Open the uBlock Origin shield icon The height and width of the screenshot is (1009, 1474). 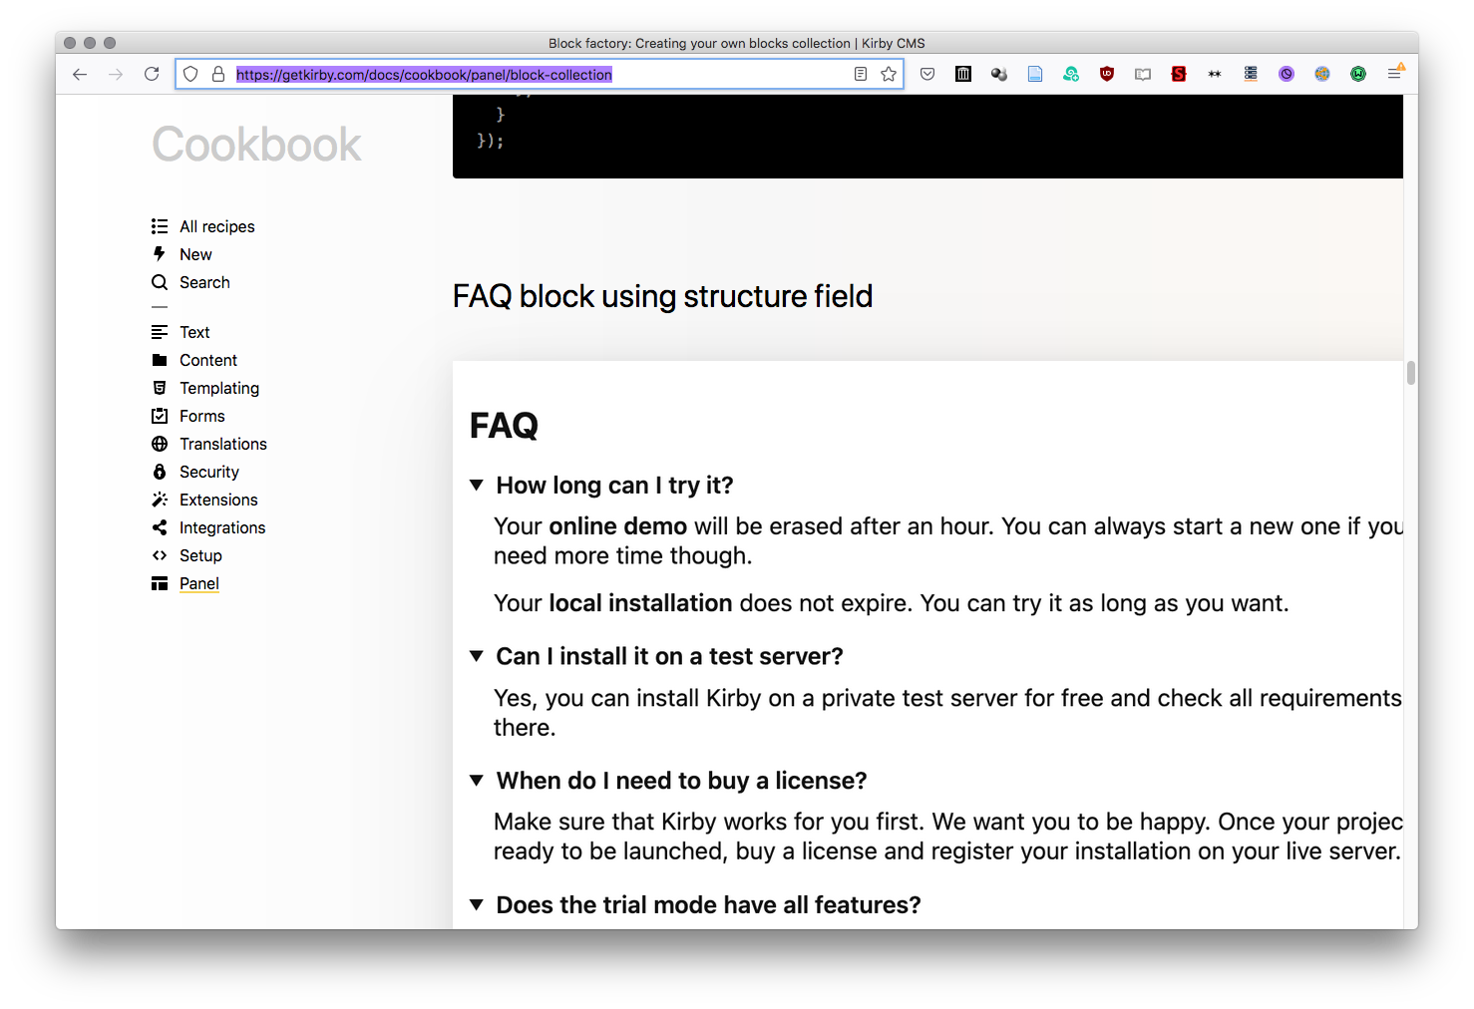(1107, 73)
